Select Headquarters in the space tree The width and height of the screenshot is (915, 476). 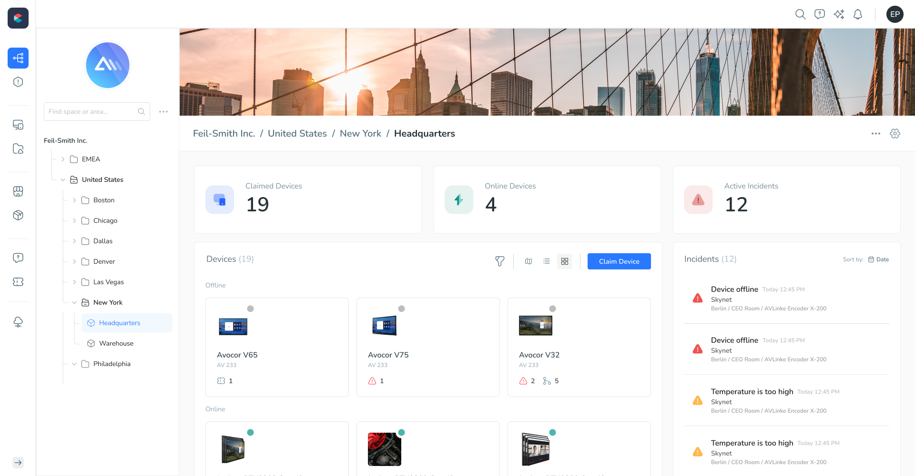click(127, 323)
